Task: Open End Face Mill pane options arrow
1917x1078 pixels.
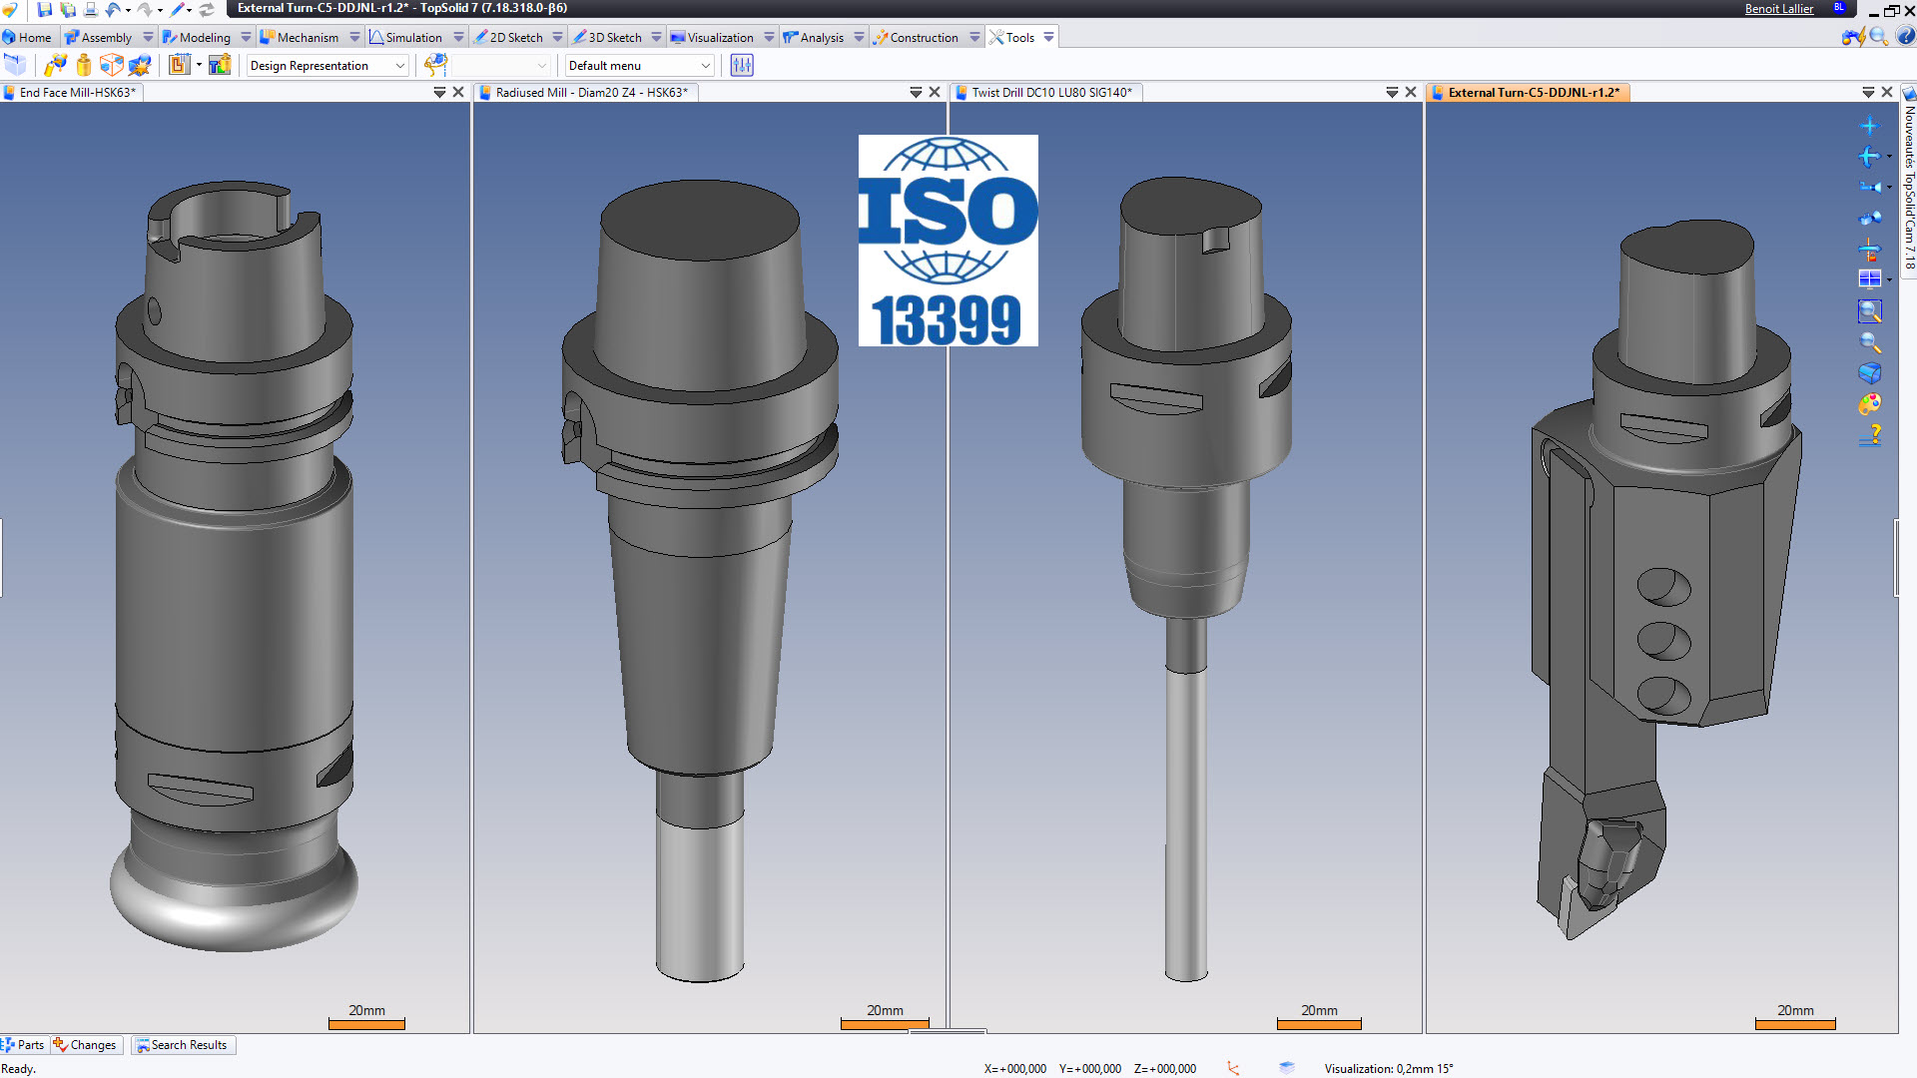Action: (439, 92)
